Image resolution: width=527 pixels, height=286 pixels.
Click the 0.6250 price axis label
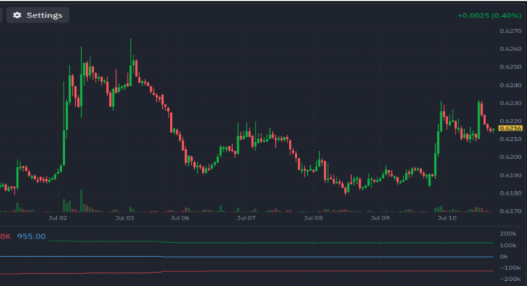coord(510,67)
